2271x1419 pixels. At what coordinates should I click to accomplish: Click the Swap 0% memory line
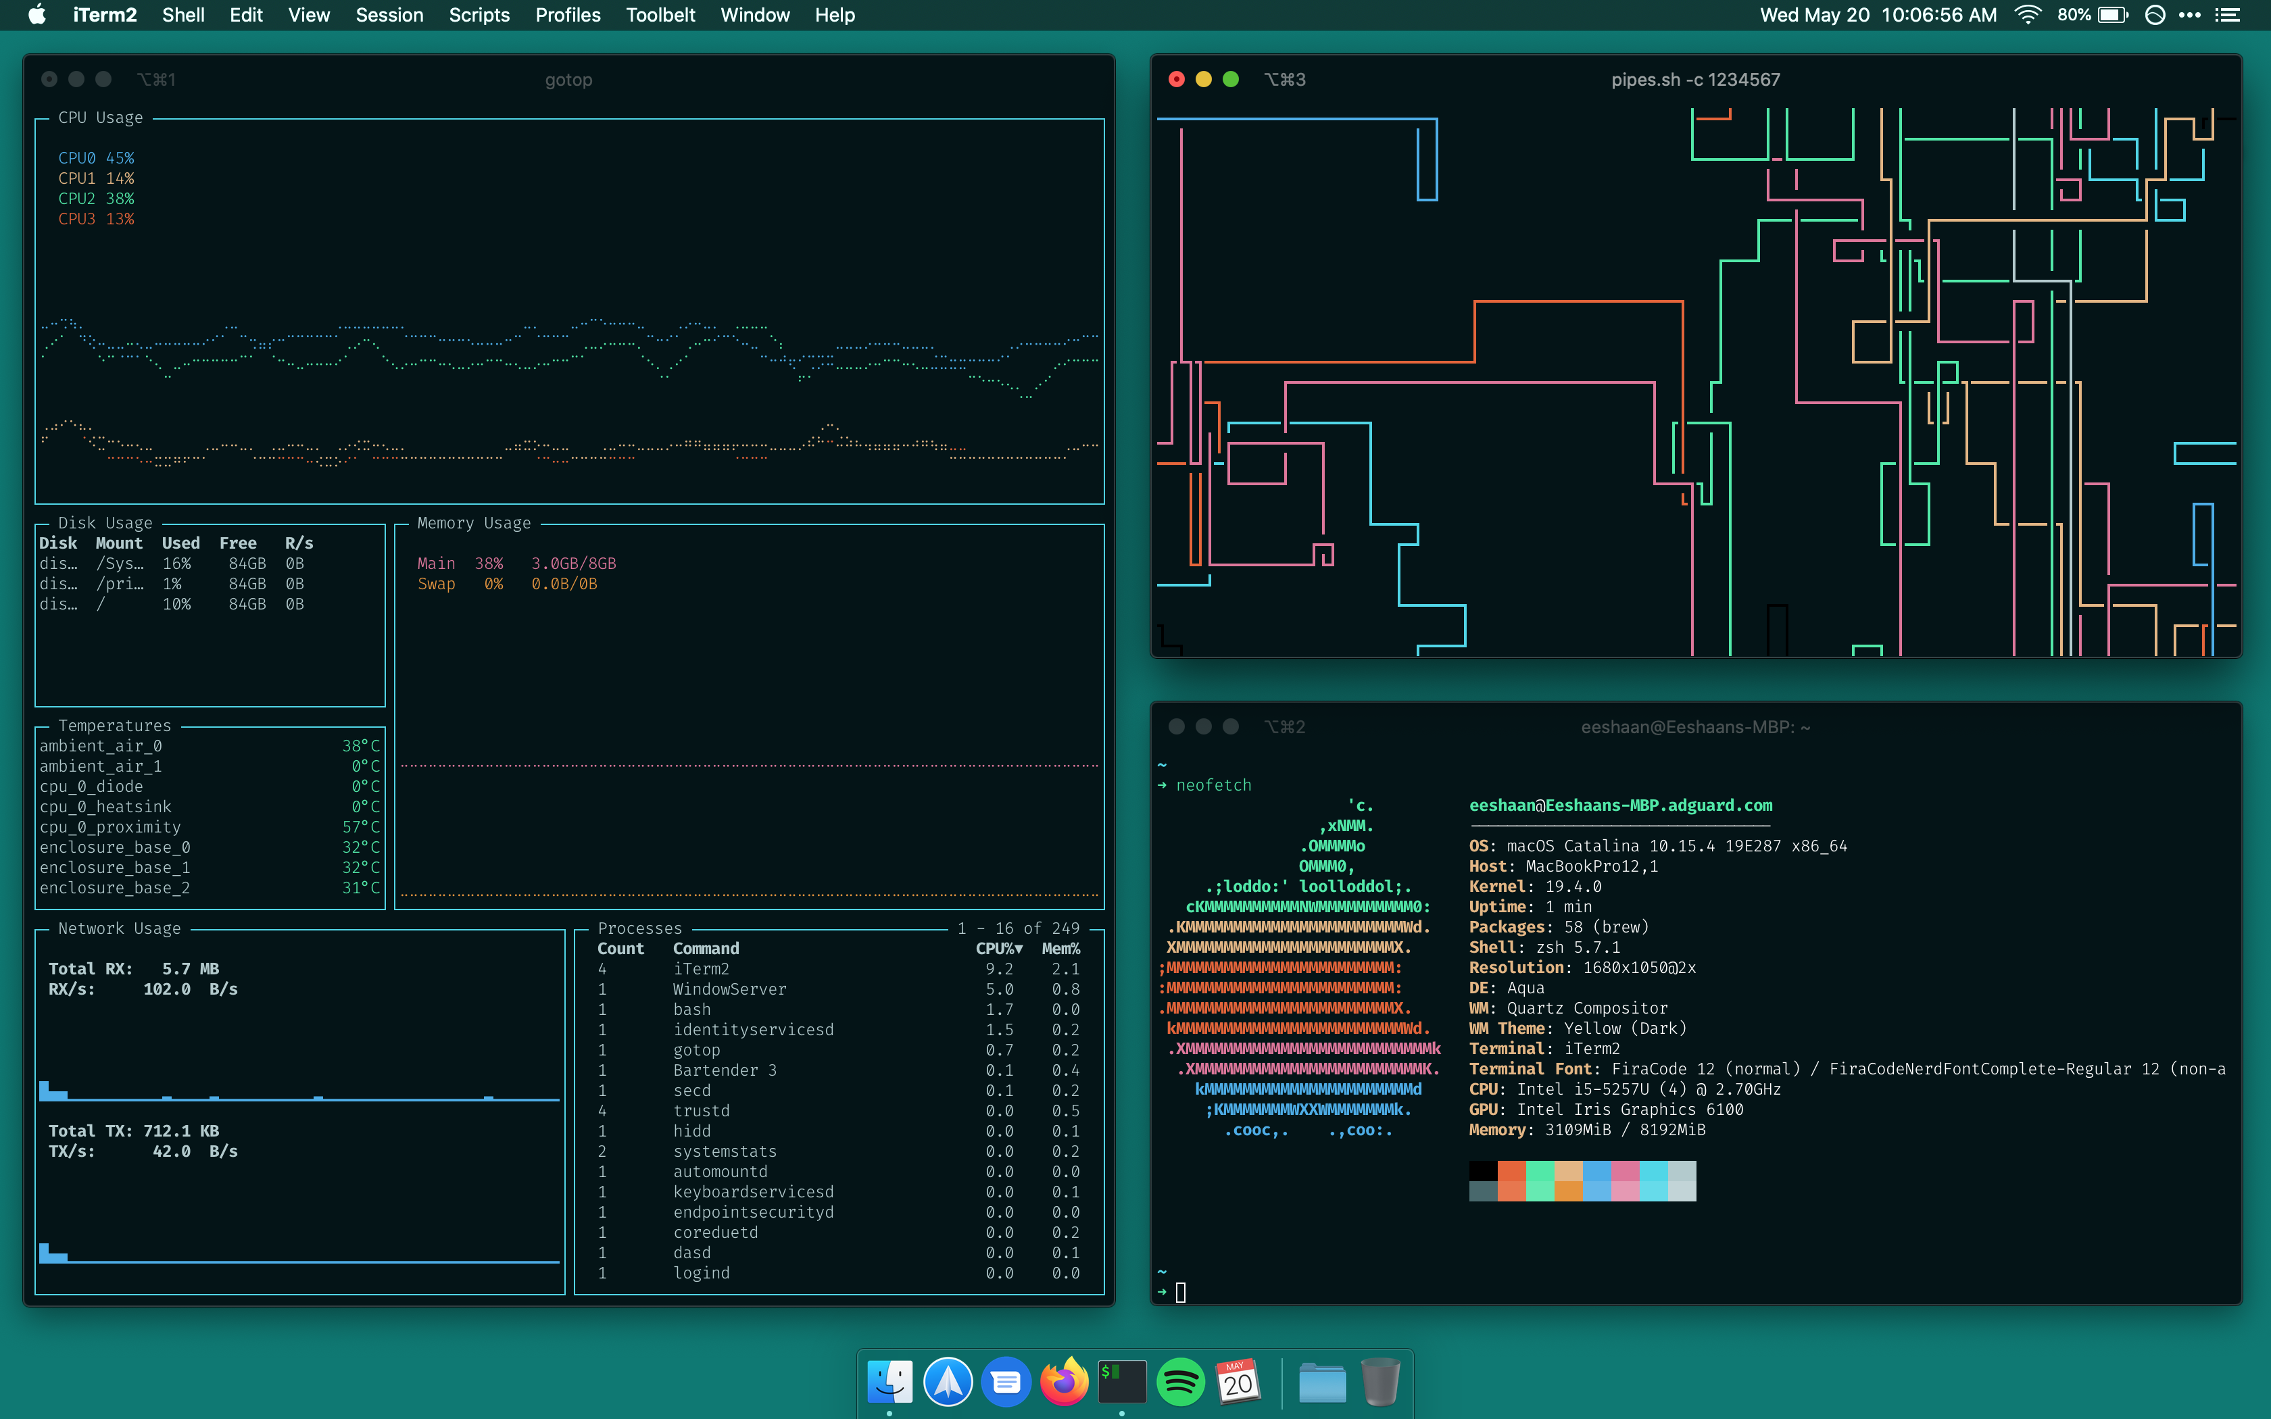pyautogui.click(x=508, y=584)
